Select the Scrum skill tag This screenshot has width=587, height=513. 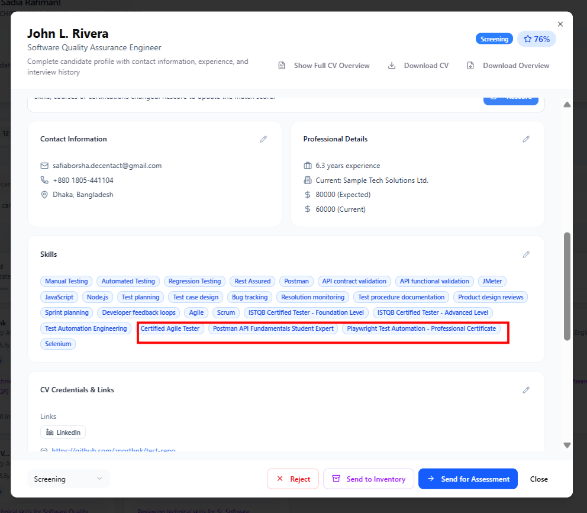(x=225, y=312)
